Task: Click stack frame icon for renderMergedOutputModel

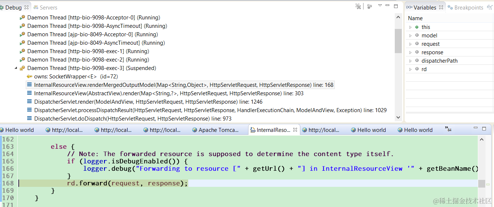Action: pos(29,85)
